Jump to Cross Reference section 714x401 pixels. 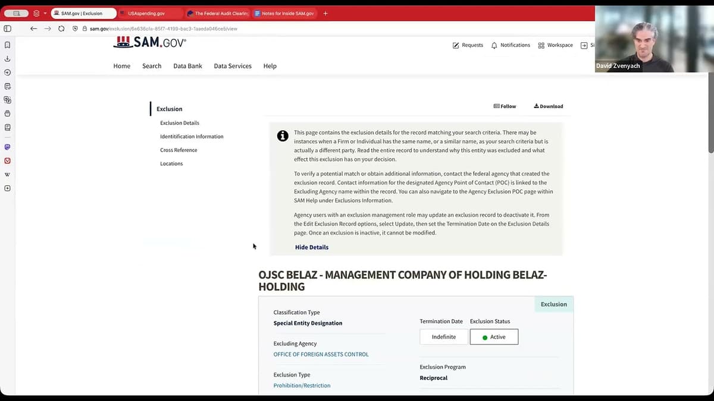point(178,150)
